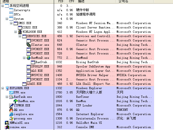
Task: Click the Interrupts process icon
Action: 11,10
